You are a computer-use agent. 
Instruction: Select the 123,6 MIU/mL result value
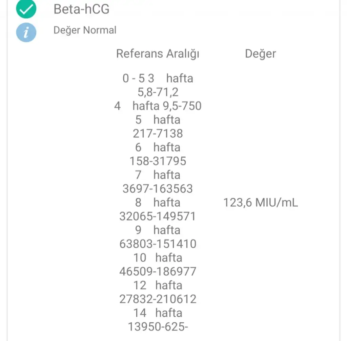pos(261,203)
